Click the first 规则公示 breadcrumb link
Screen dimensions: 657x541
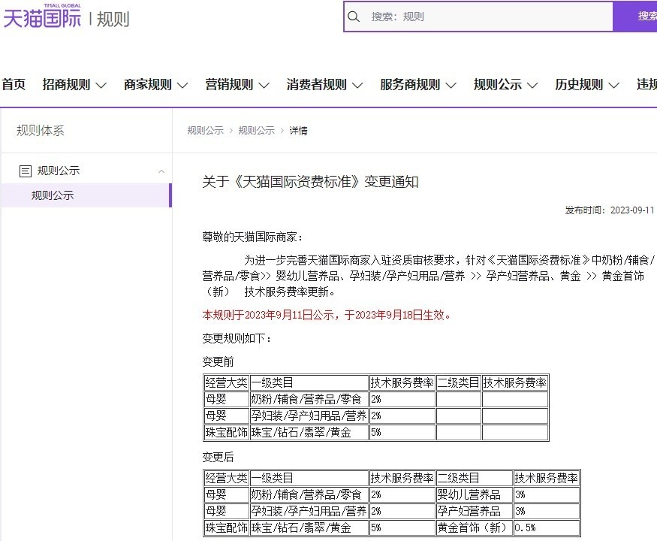[x=205, y=131]
